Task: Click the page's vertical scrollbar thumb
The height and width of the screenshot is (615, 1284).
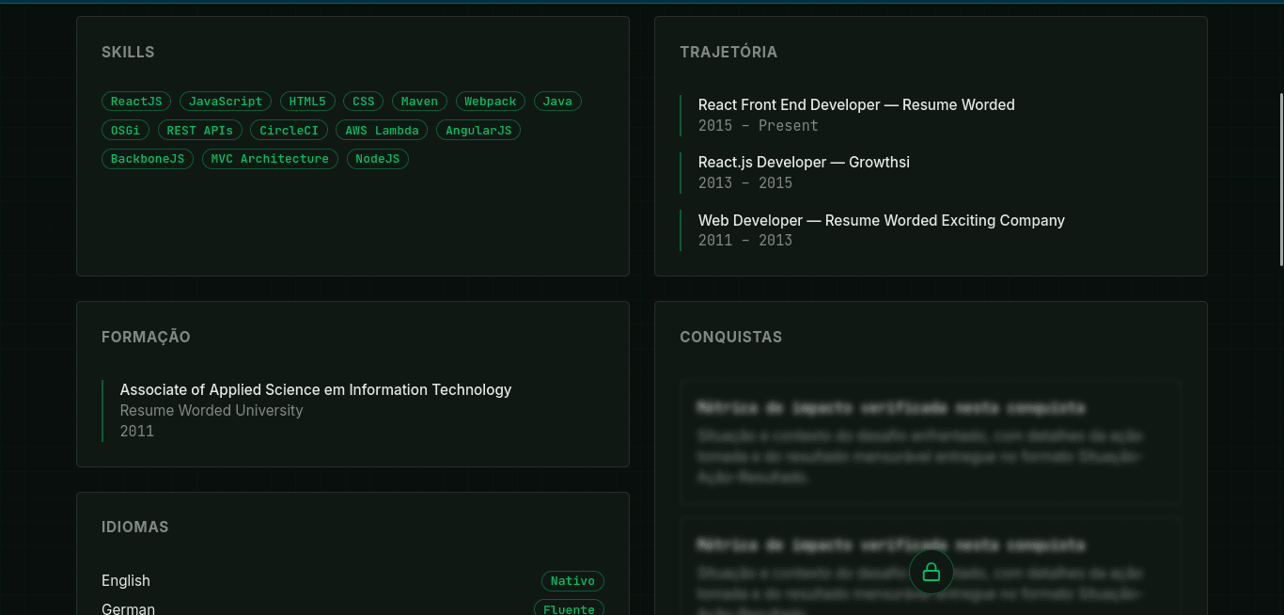Action: coord(1281,179)
